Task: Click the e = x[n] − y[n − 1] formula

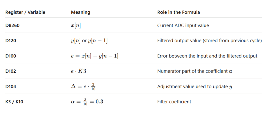Action: click(x=95, y=56)
